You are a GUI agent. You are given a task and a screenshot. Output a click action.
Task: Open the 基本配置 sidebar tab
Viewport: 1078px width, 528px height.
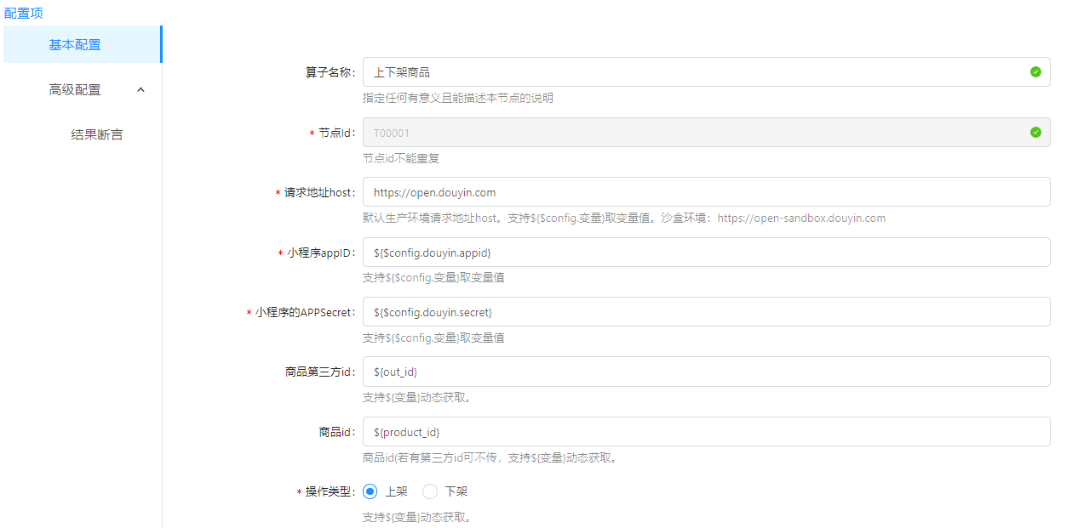[75, 44]
